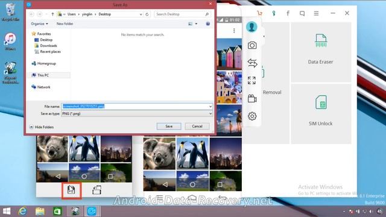Open the settings gear in sidebar
Image resolution: width=386 pixels, height=217 pixels.
(252, 116)
